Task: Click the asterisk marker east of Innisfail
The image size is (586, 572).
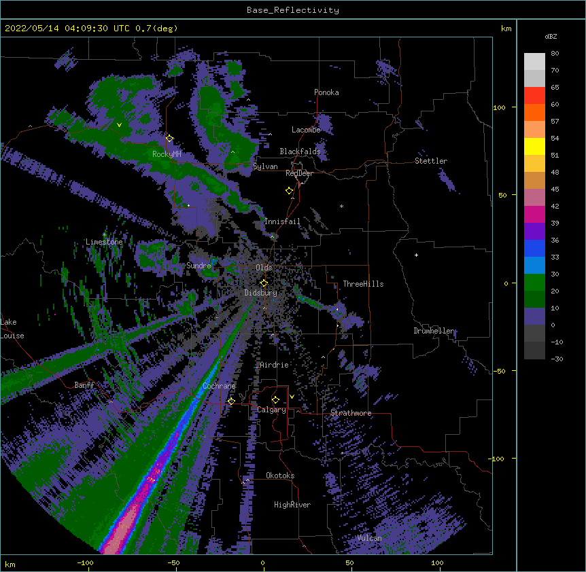Action: tap(341, 206)
